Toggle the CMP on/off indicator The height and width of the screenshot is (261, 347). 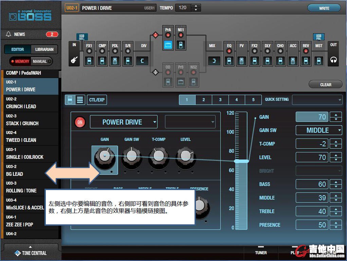pos(102,51)
